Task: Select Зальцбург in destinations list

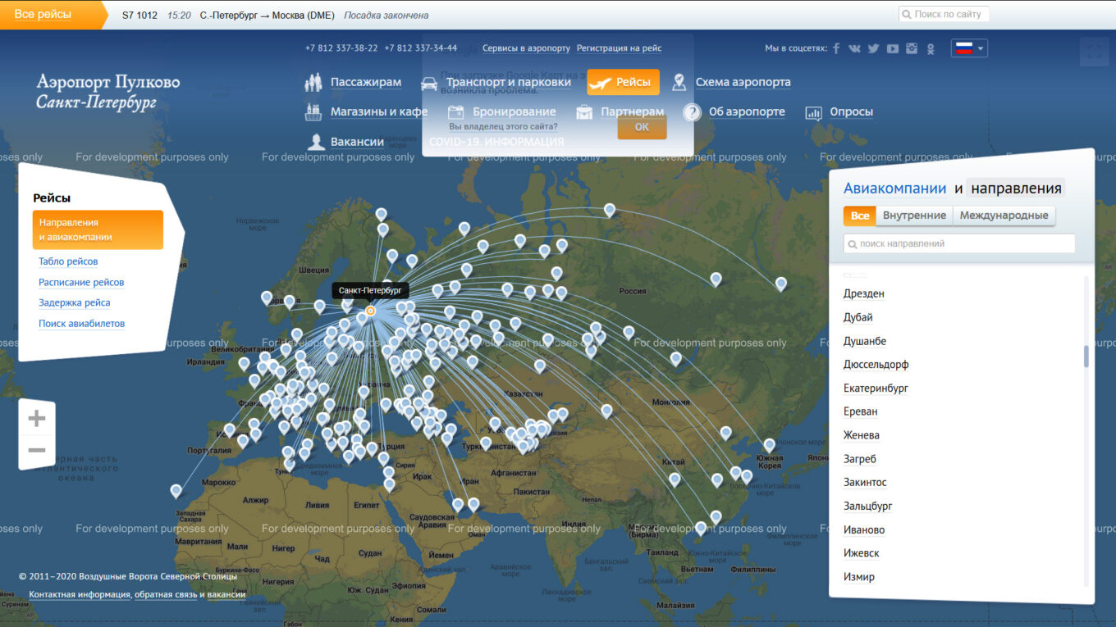Action: 867,507
